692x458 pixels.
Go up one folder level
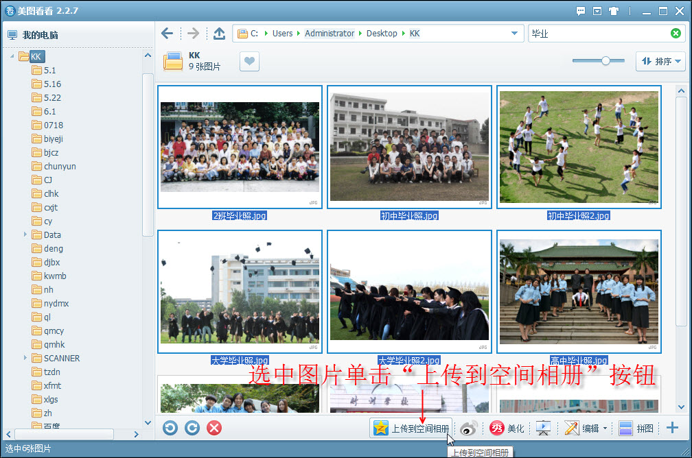220,33
